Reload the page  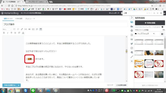(9, 6)
